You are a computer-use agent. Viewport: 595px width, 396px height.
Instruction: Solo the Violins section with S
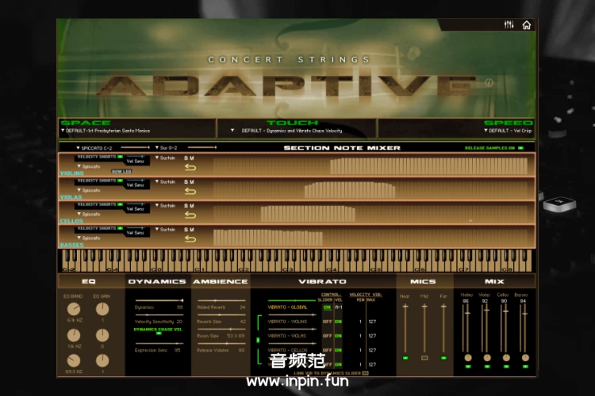point(186,158)
